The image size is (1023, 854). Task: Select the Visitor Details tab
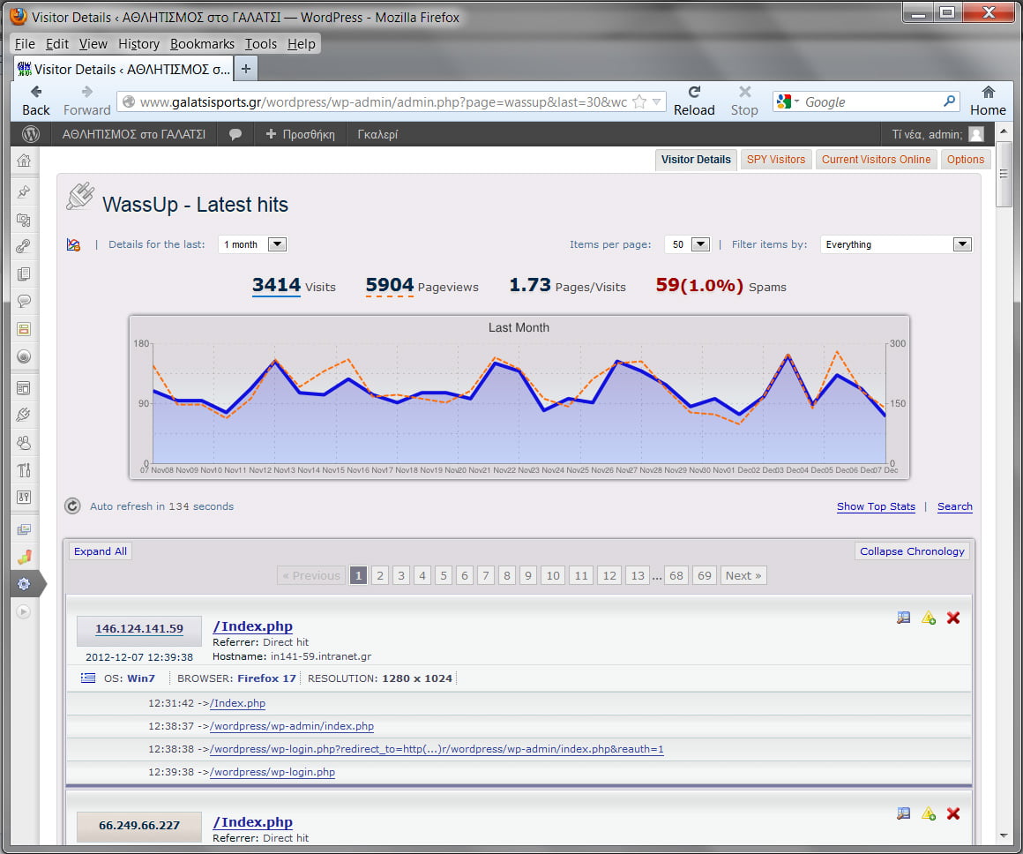[x=696, y=160]
